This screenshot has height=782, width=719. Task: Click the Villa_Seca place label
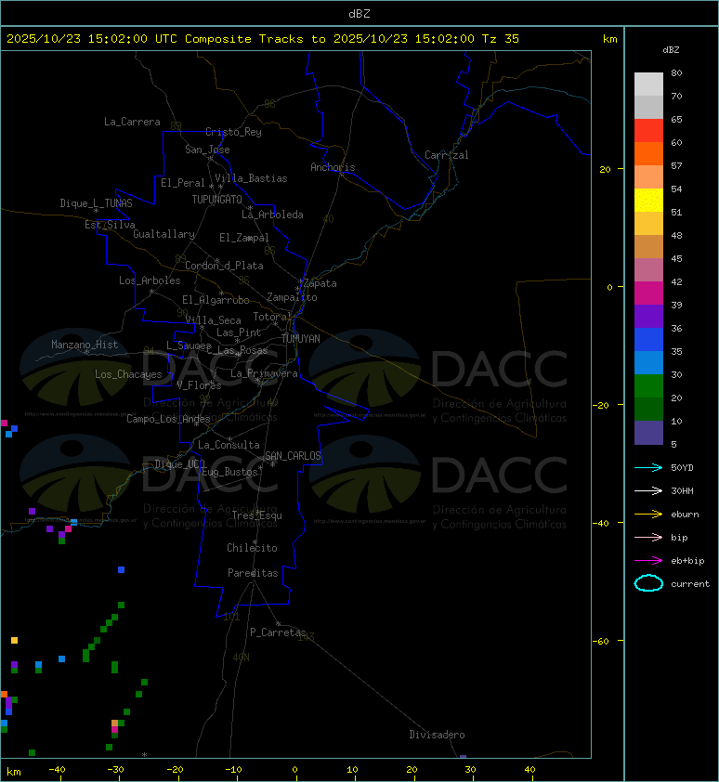pos(213,320)
